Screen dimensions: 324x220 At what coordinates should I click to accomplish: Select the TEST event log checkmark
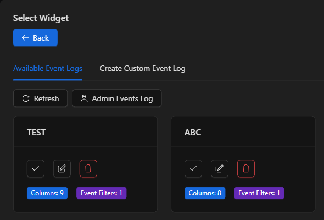point(36,168)
